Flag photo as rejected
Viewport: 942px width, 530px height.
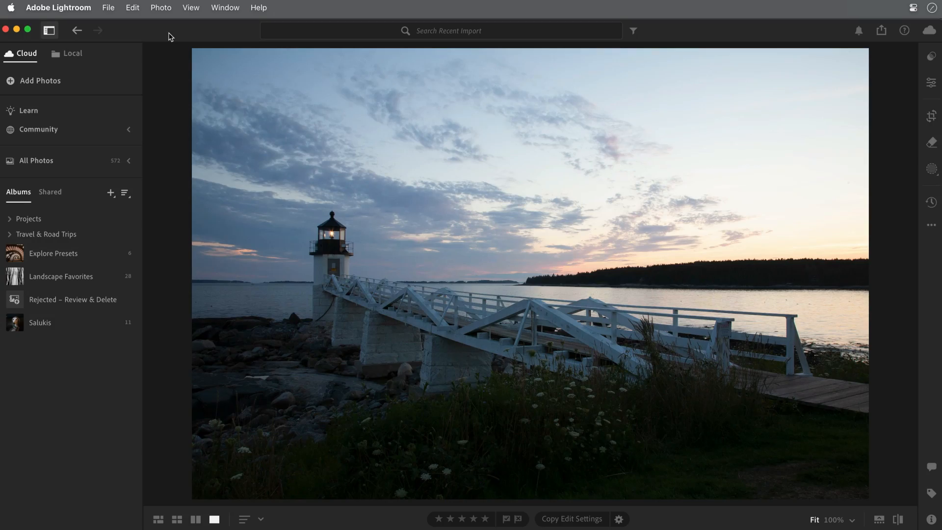518,519
